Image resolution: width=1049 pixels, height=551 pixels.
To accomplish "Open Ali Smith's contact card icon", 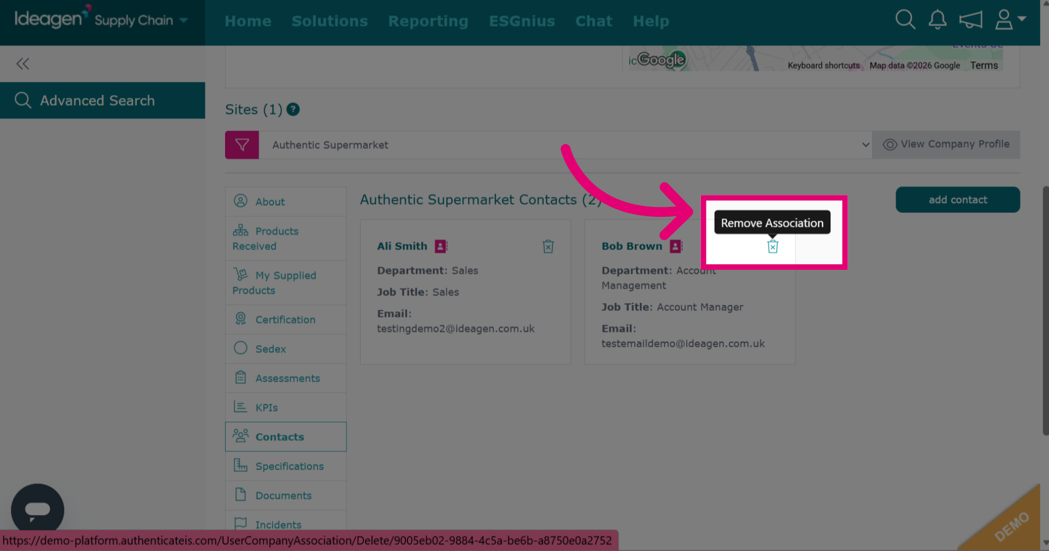I will [x=441, y=246].
